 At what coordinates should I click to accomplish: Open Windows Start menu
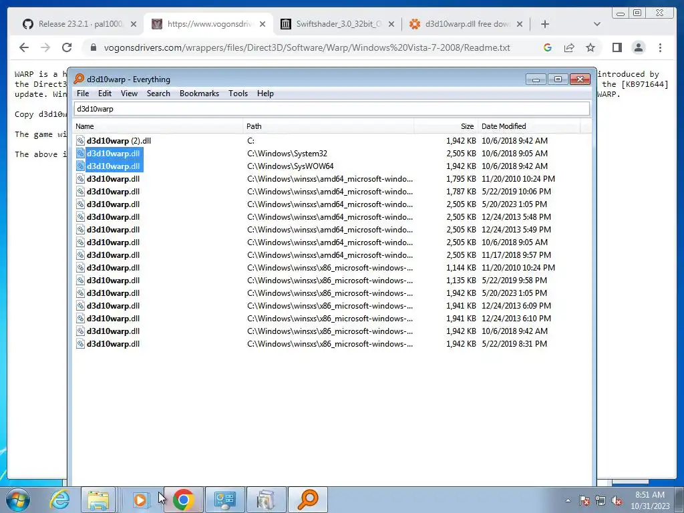18,500
